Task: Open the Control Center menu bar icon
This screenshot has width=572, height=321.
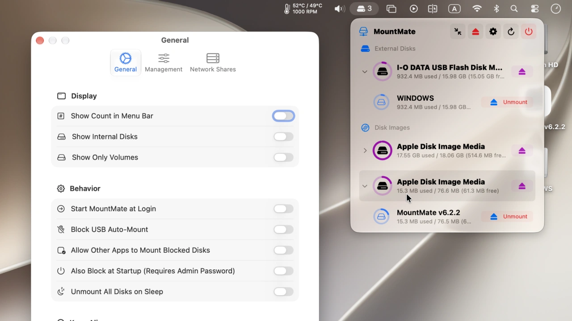Action: click(534, 9)
